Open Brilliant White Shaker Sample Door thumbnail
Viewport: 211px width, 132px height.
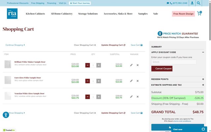[8, 64]
